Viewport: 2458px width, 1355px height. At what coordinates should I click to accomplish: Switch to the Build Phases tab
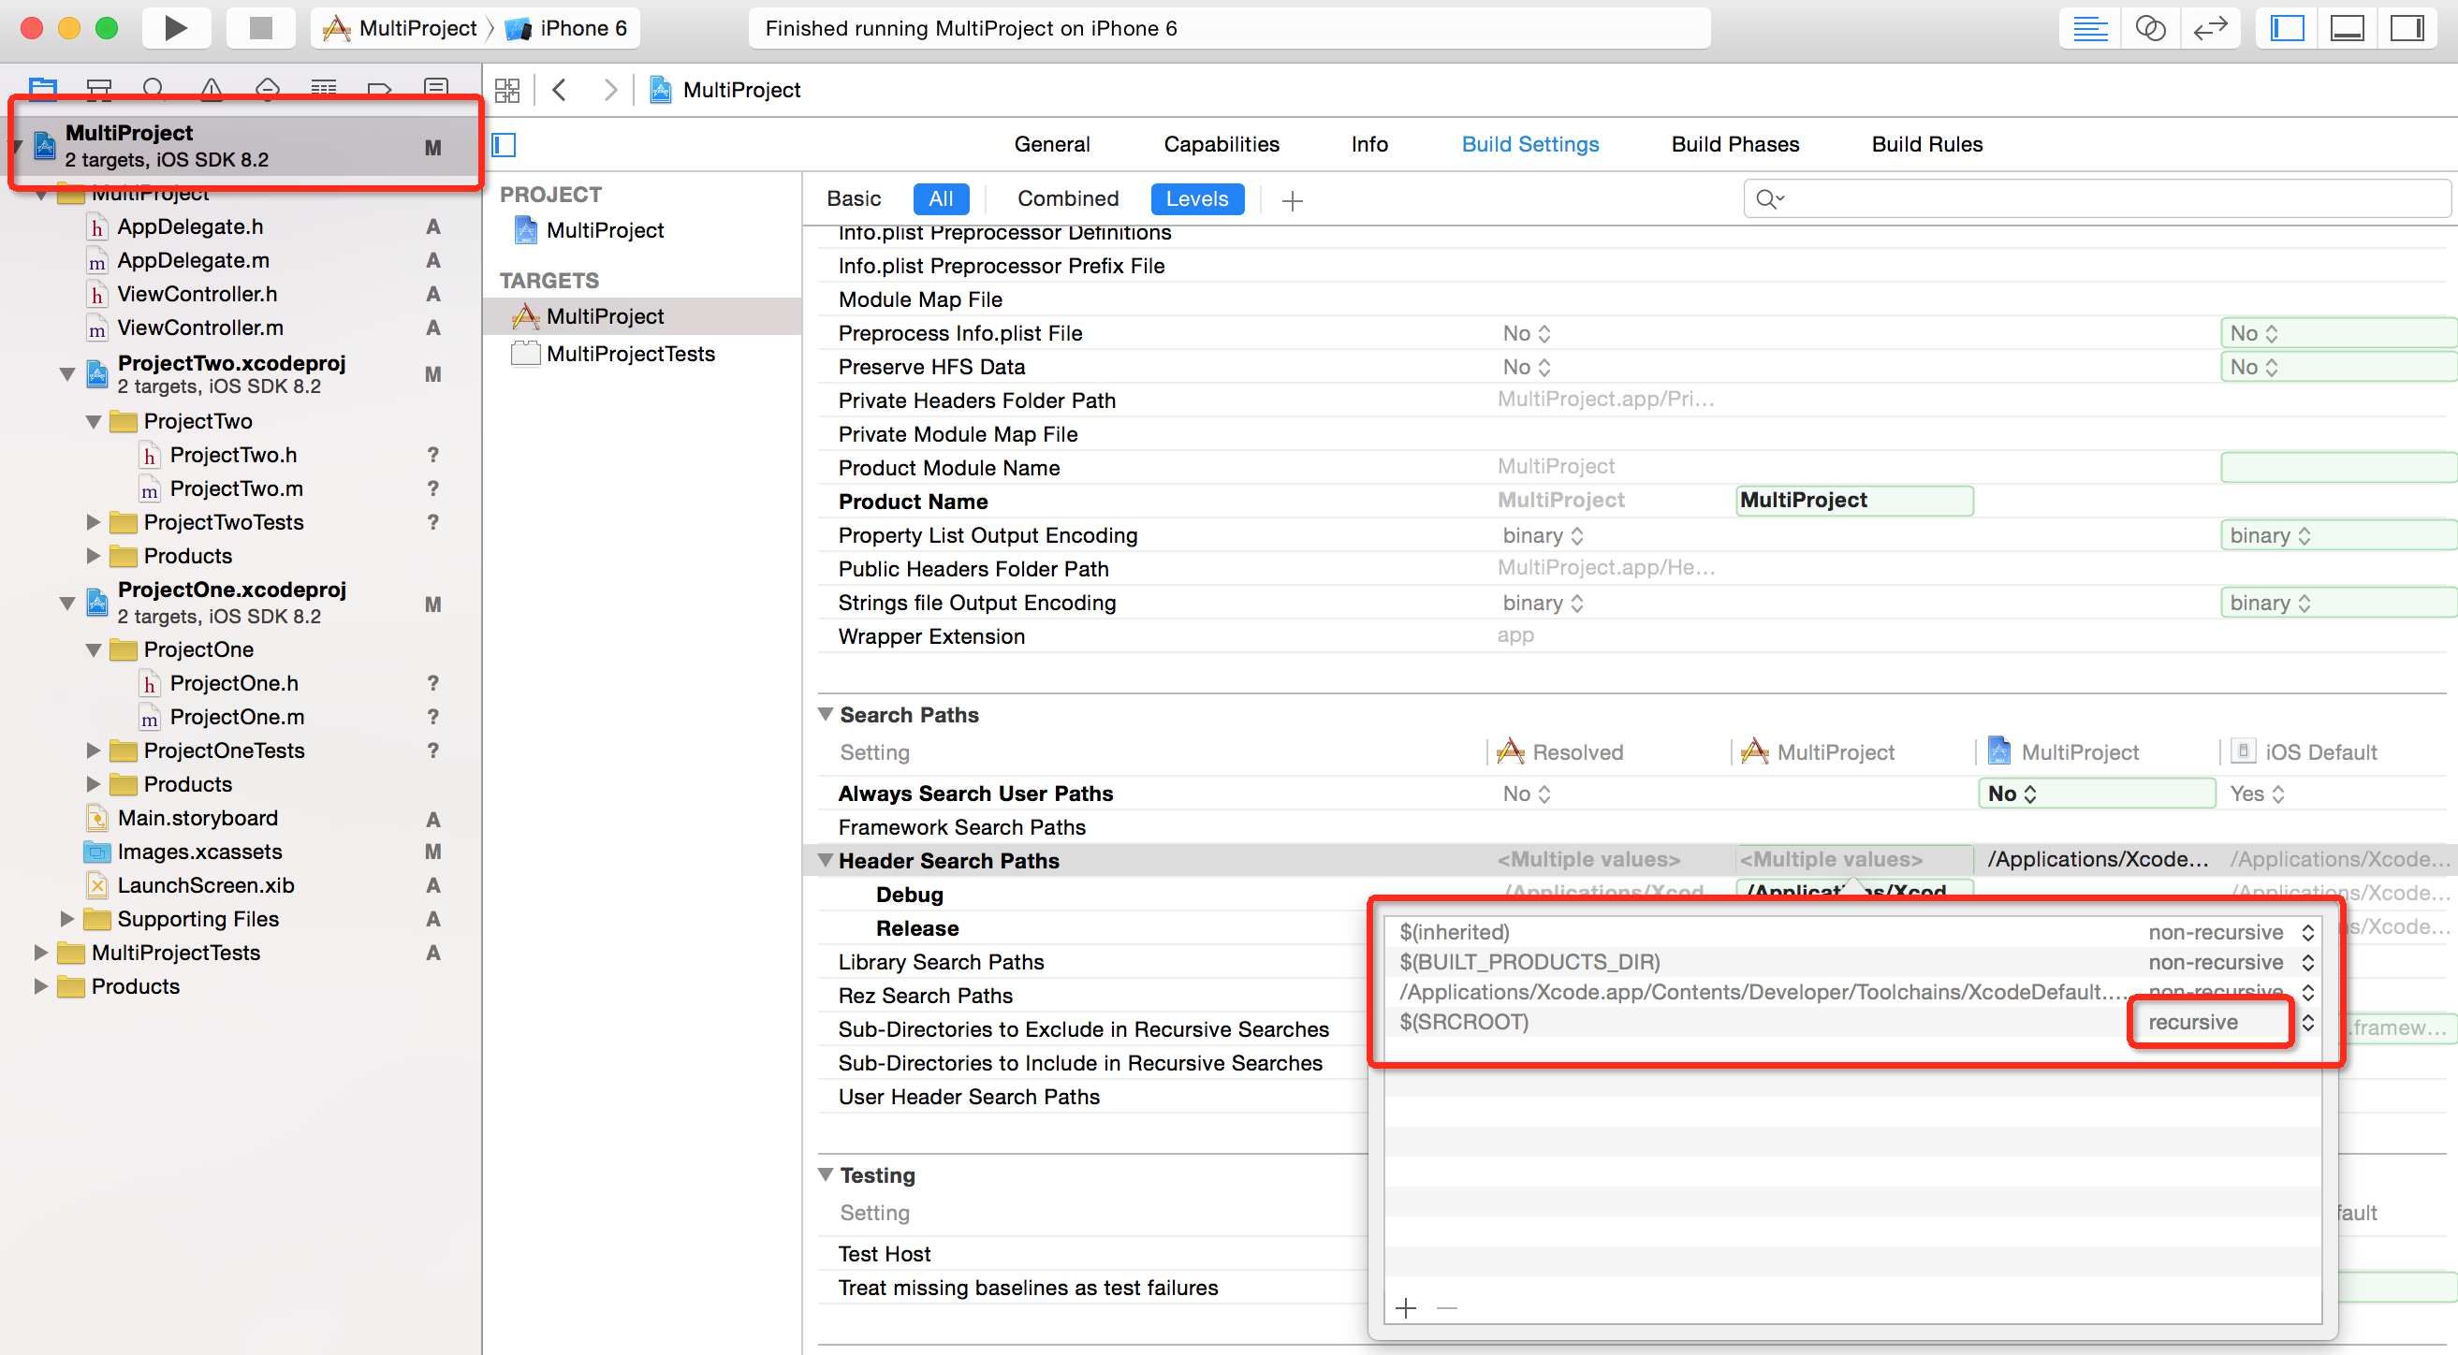pyautogui.click(x=1734, y=144)
